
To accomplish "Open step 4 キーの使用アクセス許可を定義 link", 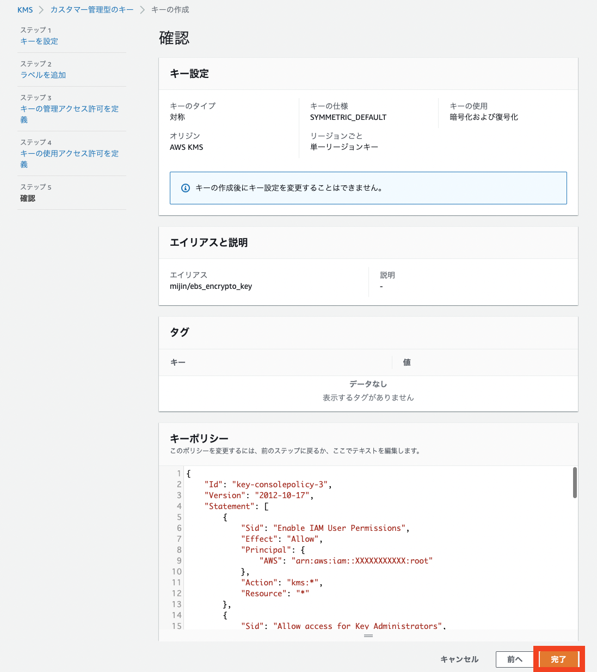I will pos(69,159).
